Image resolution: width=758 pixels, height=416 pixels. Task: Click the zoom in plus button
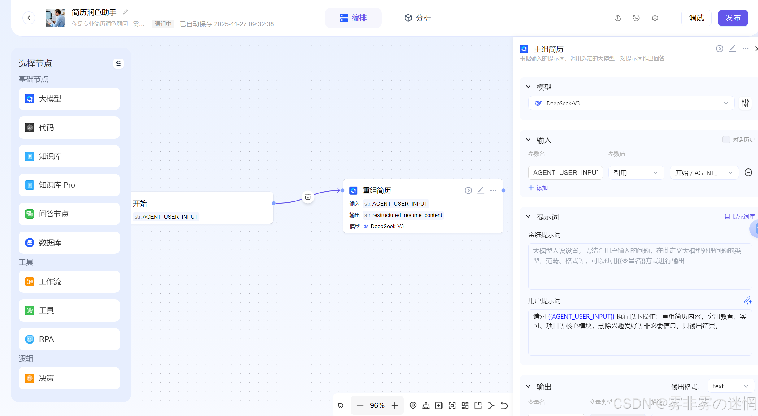395,405
